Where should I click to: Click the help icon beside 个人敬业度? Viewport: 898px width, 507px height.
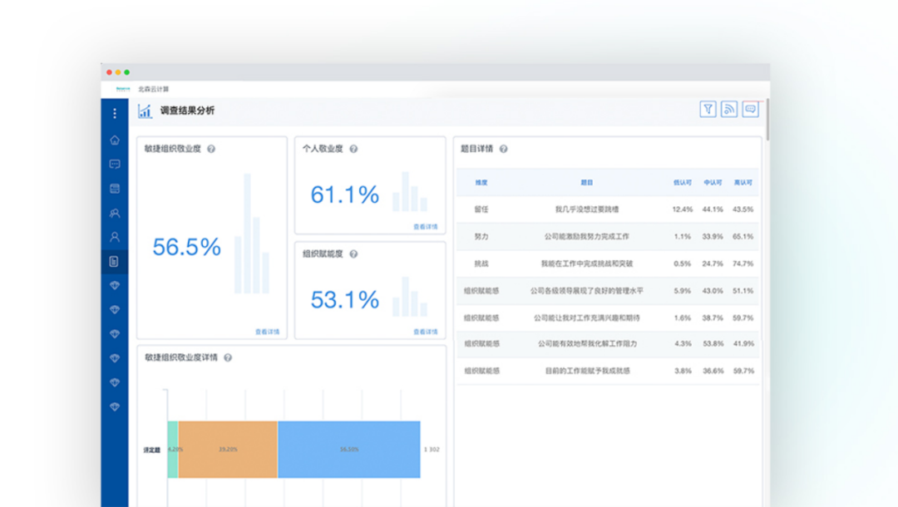pos(353,150)
